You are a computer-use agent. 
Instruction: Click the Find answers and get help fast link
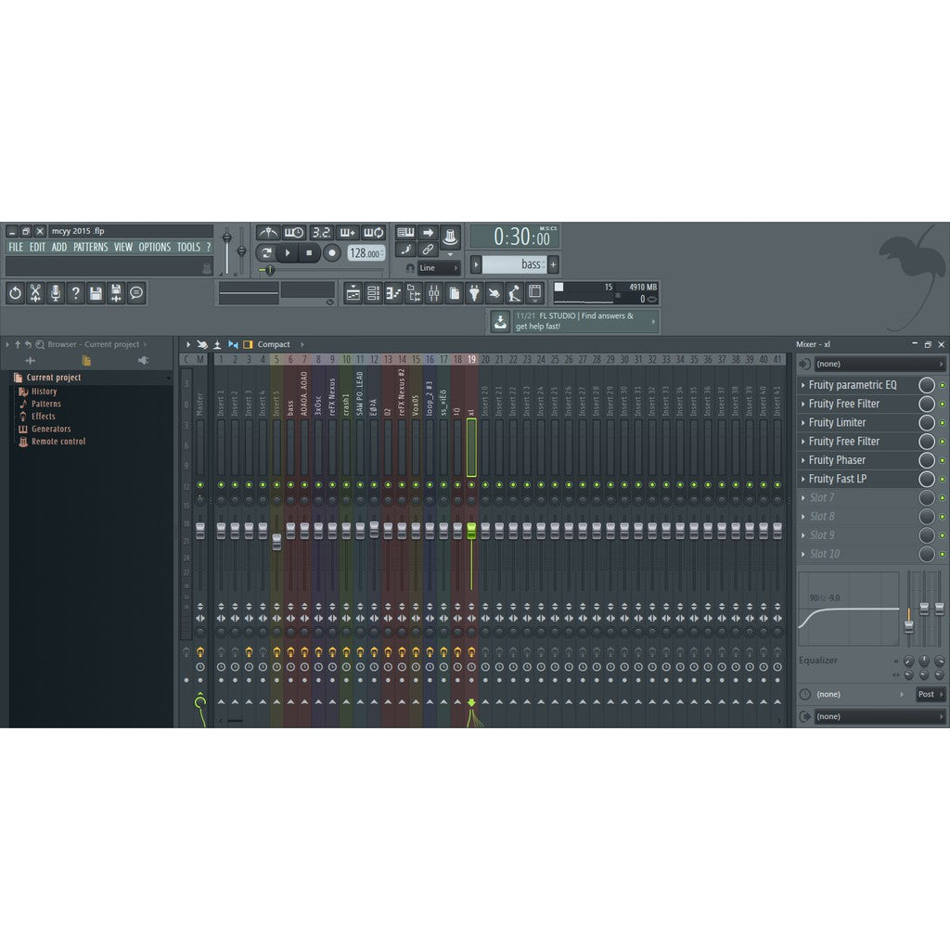[x=575, y=321]
